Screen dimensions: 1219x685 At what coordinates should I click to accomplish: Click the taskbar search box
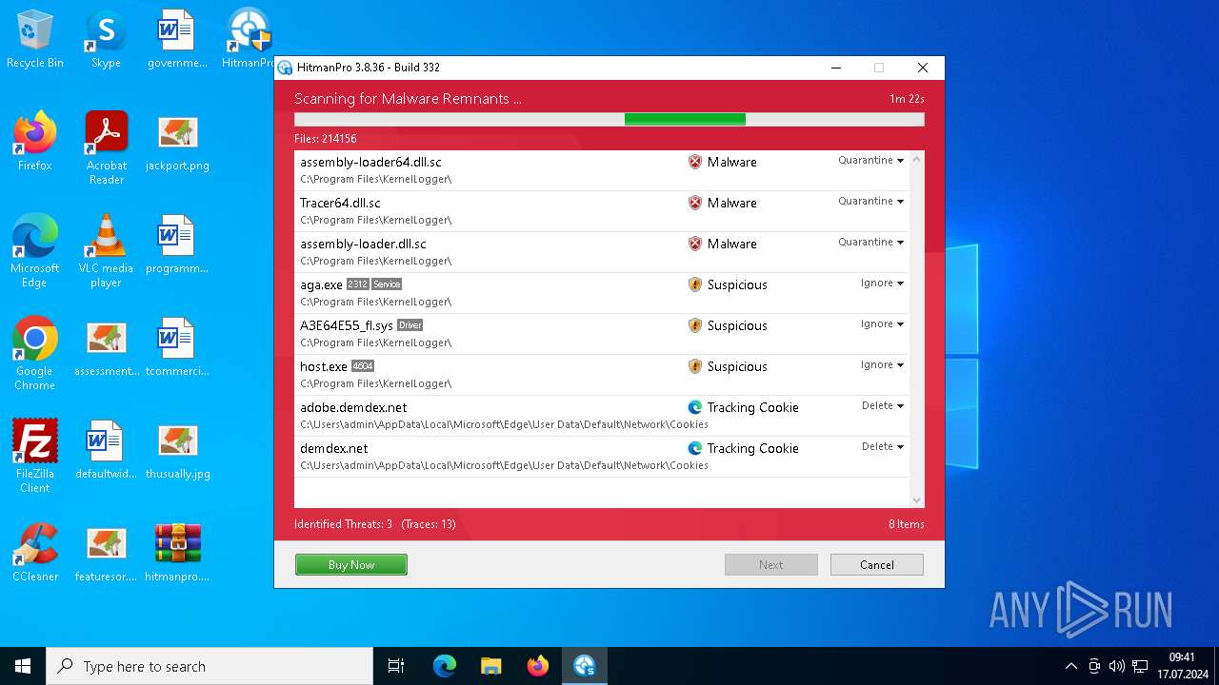tap(210, 666)
